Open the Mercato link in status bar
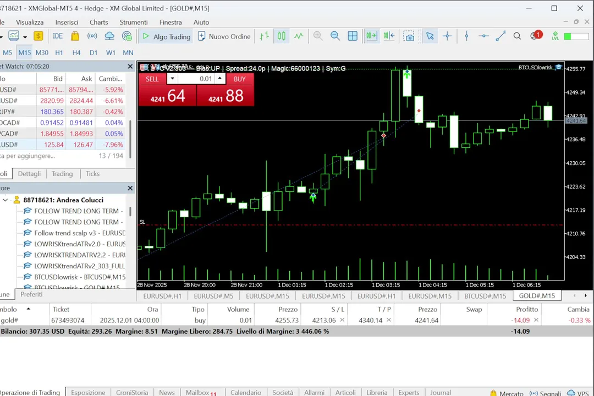 pos(507,393)
